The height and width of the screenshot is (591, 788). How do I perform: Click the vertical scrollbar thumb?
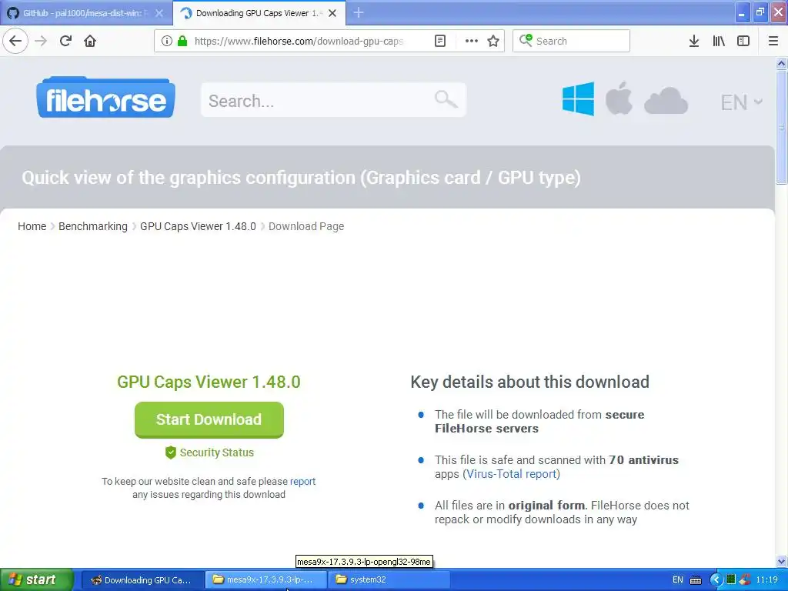[781, 127]
